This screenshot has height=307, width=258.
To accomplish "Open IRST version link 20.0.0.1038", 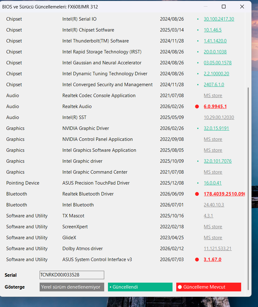I will click(215, 52).
